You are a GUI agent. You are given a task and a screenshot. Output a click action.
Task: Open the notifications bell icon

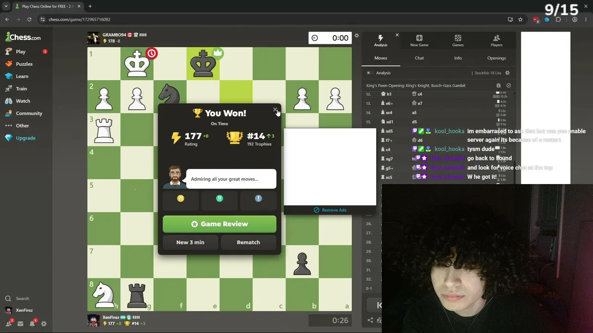point(32,324)
